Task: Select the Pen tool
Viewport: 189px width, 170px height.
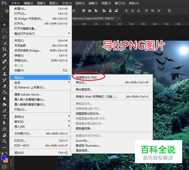Action: pyautogui.click(x=4, y=111)
